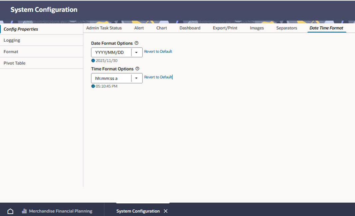Go to the Chart tab
355x216 pixels.
click(162, 28)
